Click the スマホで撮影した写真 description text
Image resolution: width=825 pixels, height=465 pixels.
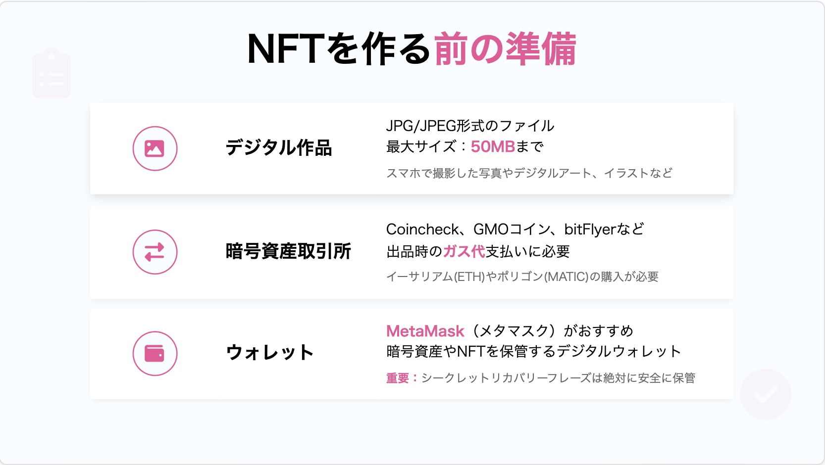pos(529,173)
